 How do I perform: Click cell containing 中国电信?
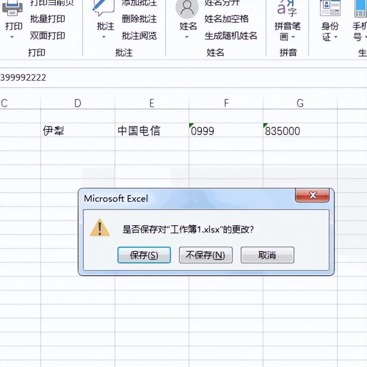pyautogui.click(x=152, y=130)
